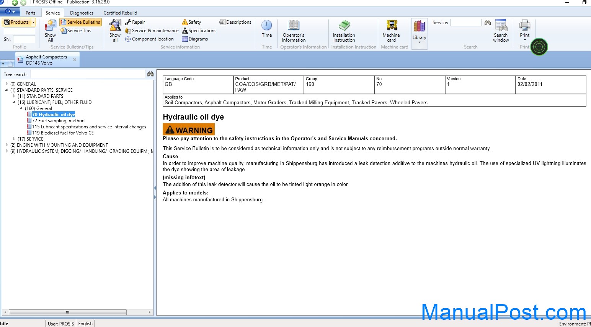Open Diagrams section
Screen dimensions: 591x327
point(195,39)
